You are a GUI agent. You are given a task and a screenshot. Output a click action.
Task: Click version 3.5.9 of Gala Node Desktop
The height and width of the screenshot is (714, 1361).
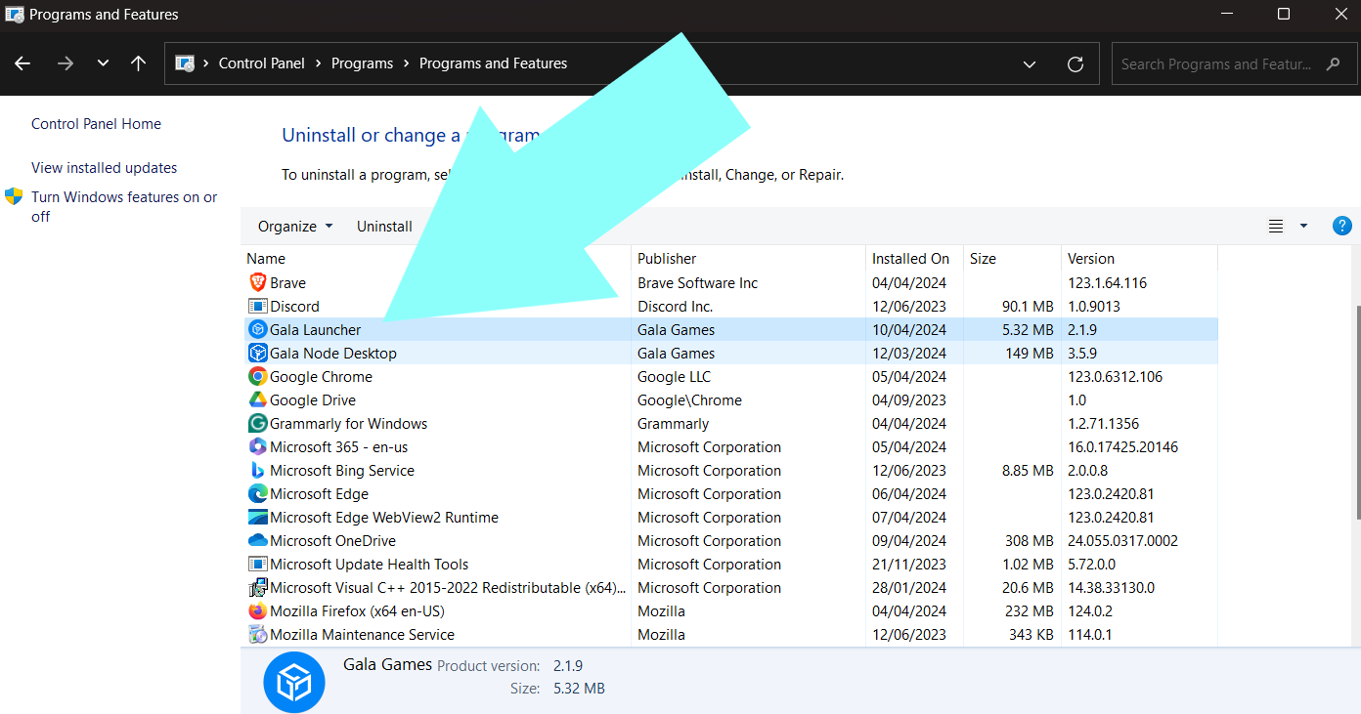point(1083,353)
